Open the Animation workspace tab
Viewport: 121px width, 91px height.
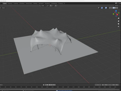pos(41,4)
